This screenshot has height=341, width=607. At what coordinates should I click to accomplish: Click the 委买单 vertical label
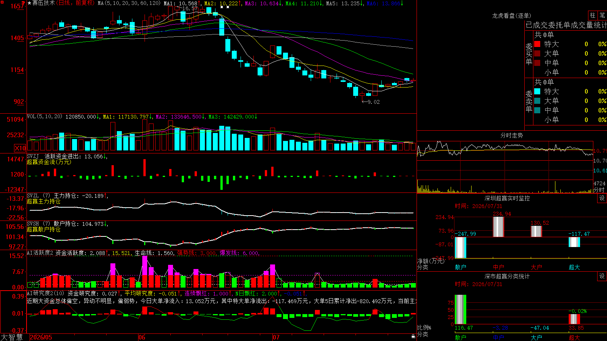(529, 54)
